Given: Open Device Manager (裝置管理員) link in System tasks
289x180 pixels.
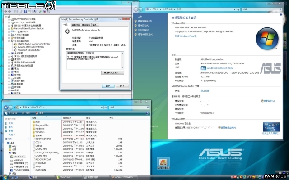Looking at the screenshot, I should (145, 21).
